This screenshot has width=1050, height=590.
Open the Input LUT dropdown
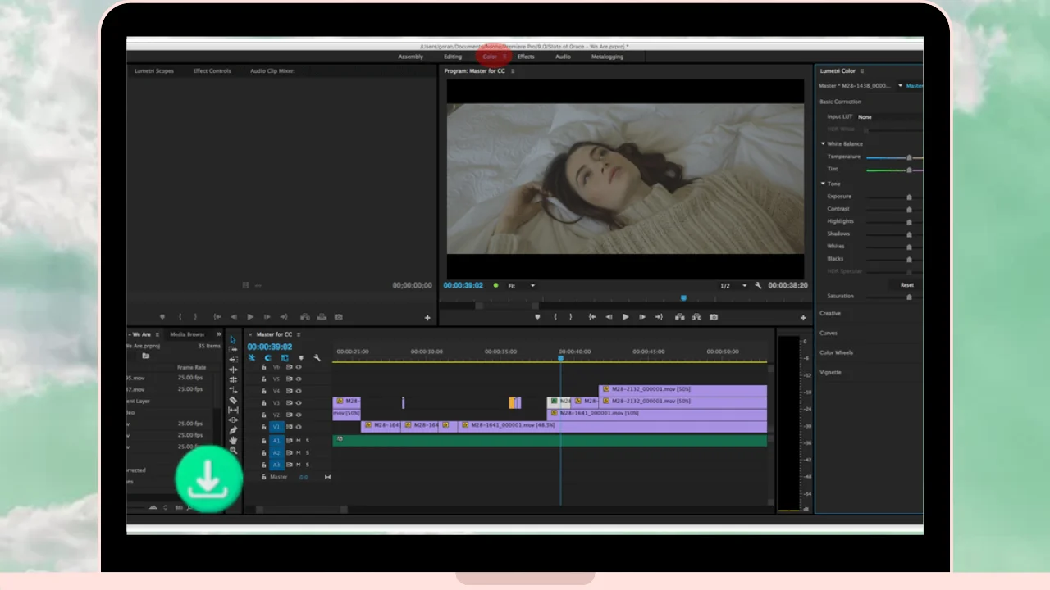pyautogui.click(x=889, y=117)
